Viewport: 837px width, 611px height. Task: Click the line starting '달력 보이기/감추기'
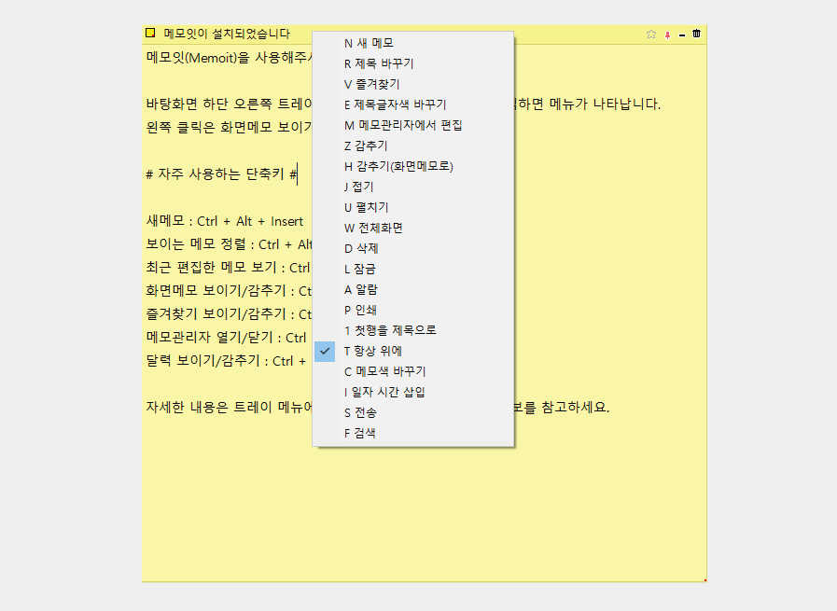point(227,361)
